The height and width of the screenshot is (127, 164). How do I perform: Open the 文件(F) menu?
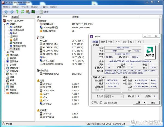click(x=6, y=7)
